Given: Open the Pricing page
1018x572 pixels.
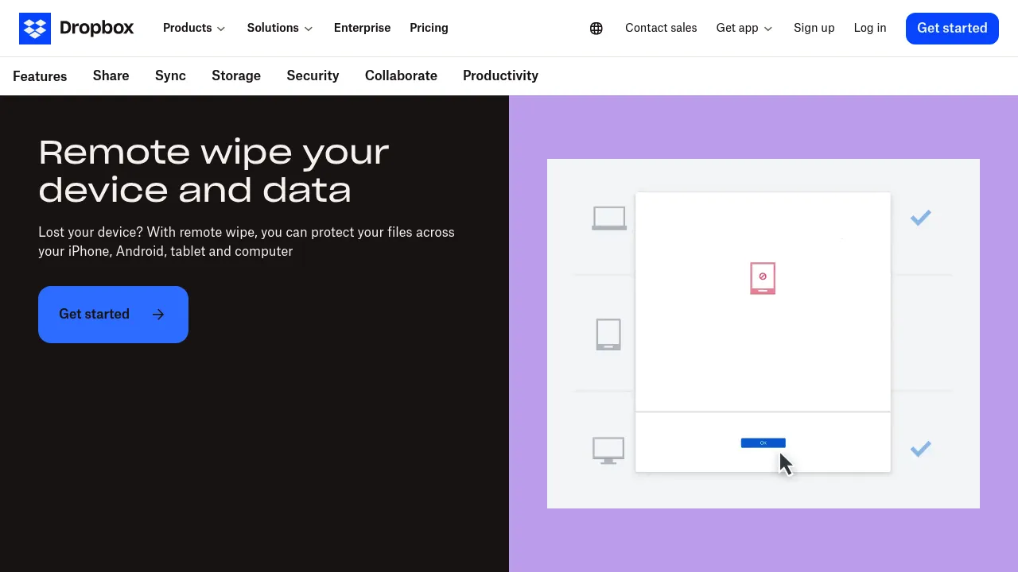Looking at the screenshot, I should click(x=429, y=28).
